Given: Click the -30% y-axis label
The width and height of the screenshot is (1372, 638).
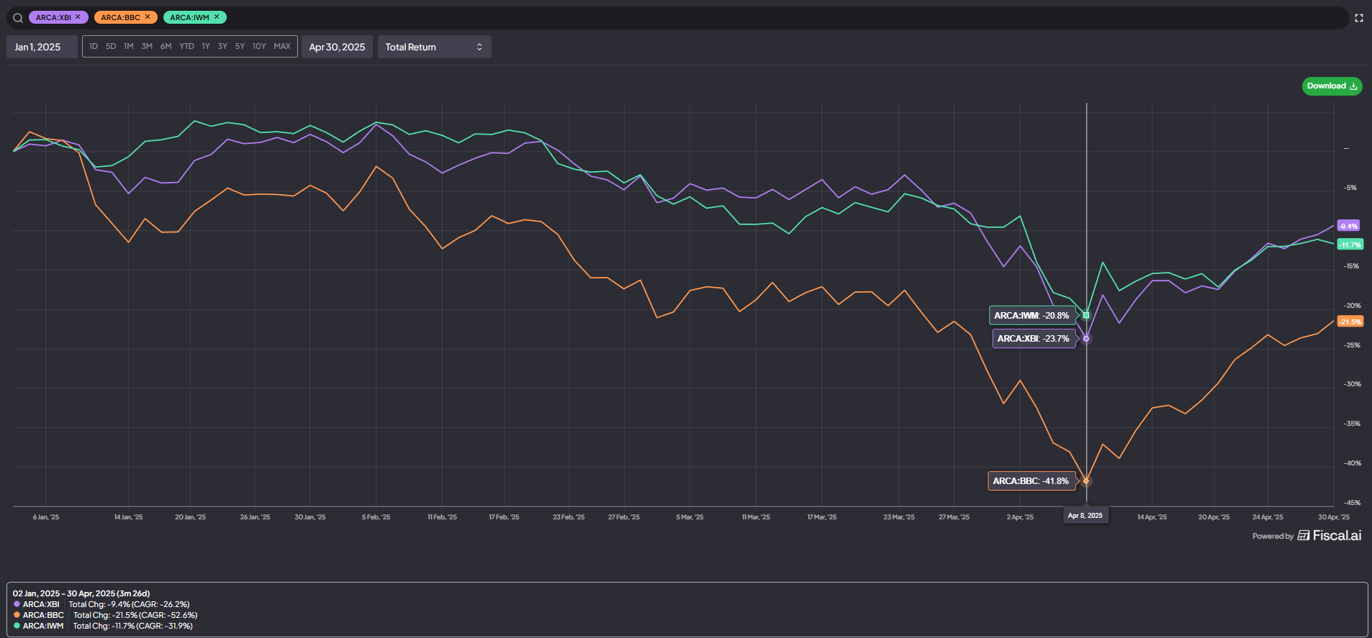Looking at the screenshot, I should pos(1352,384).
